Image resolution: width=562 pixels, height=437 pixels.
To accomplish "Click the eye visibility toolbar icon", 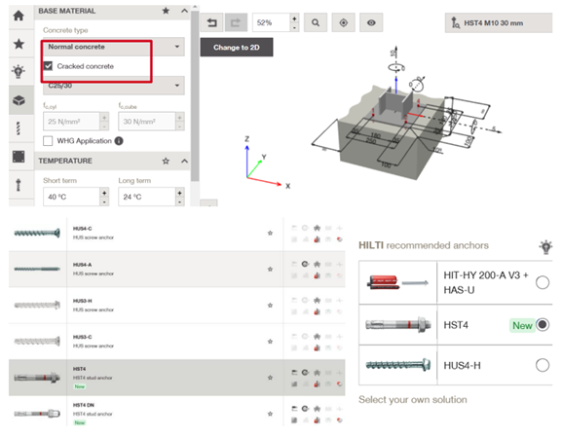I will click(371, 23).
